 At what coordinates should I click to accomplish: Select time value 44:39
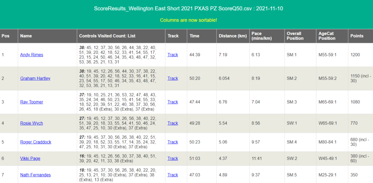(195, 55)
